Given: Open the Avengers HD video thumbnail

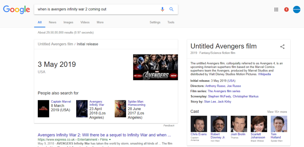Looking at the screenshot, I should point(155,67).
